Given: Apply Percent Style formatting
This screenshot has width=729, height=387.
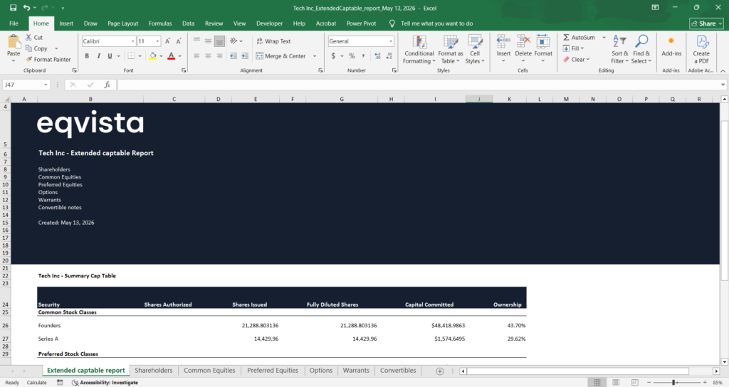Looking at the screenshot, I should [x=352, y=55].
